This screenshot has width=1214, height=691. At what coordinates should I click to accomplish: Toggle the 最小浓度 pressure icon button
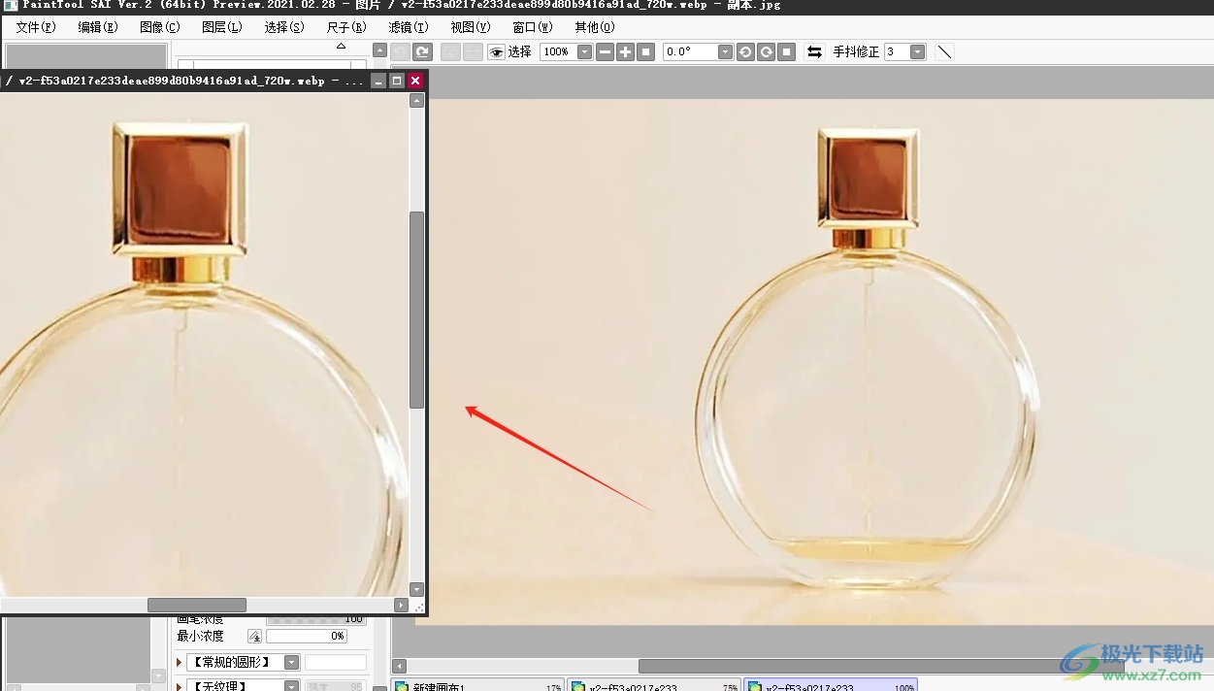coord(254,636)
